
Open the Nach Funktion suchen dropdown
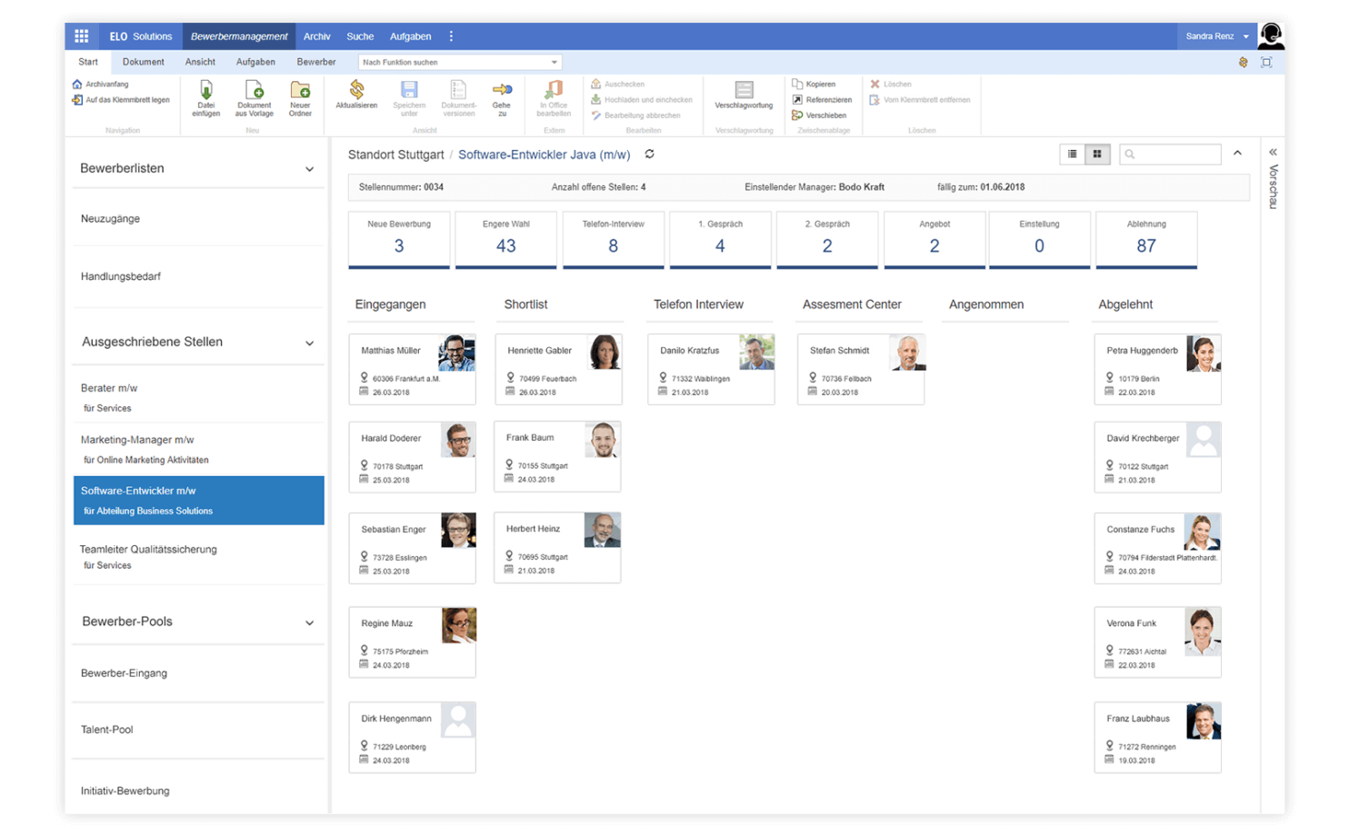tap(554, 62)
